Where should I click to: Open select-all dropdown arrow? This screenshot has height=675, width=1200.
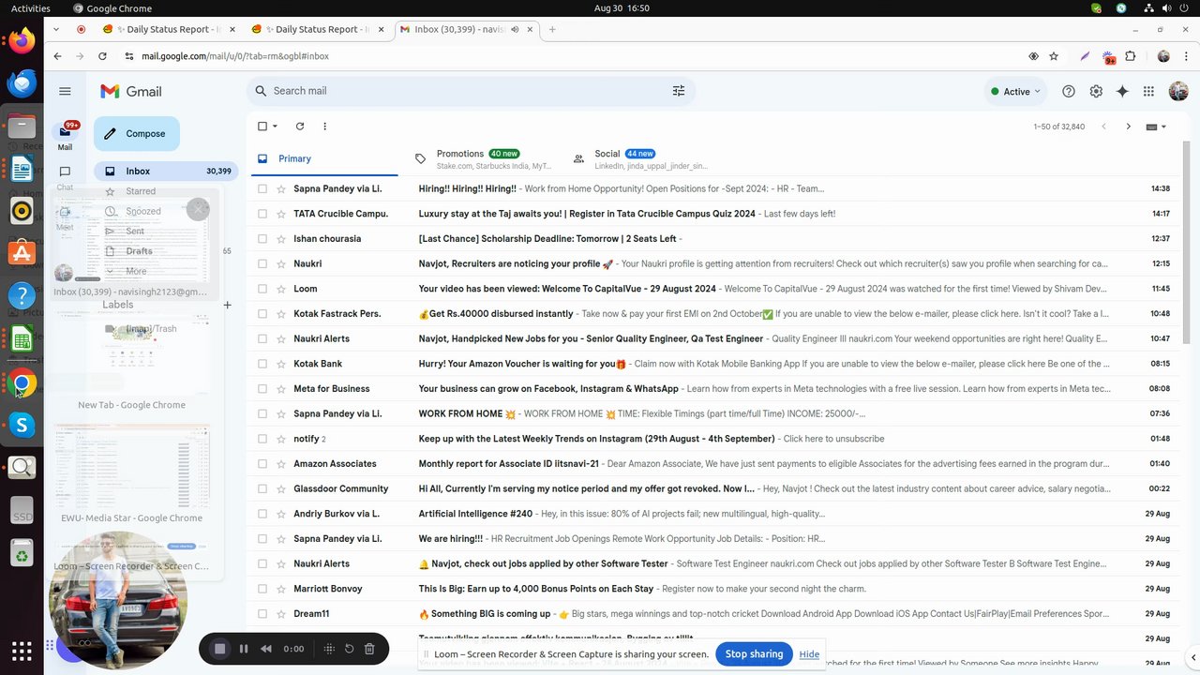coord(275,127)
